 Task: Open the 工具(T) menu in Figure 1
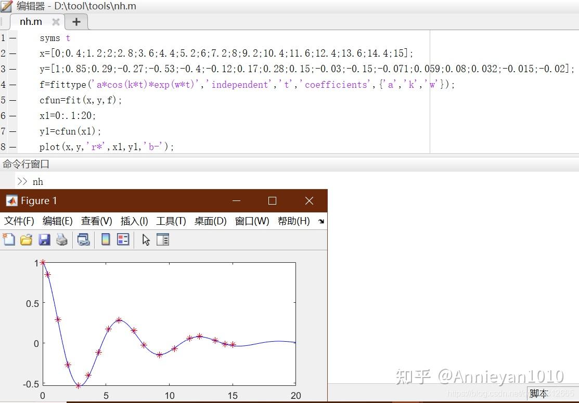(x=171, y=221)
